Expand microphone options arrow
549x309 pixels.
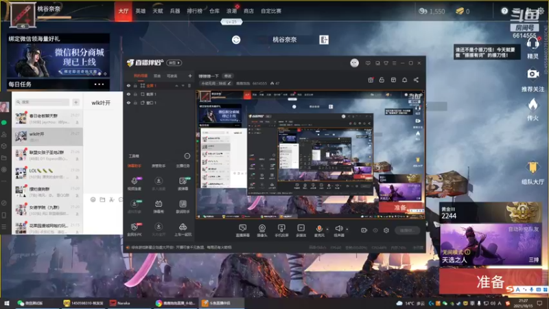click(x=327, y=229)
